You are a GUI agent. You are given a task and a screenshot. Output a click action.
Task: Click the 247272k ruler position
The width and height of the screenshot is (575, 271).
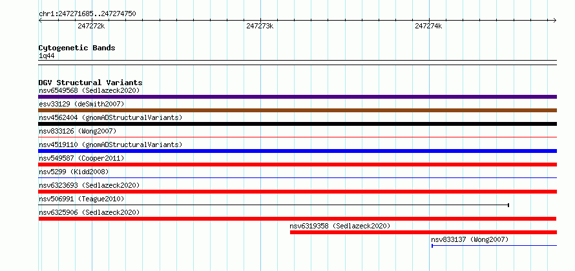coord(91,26)
